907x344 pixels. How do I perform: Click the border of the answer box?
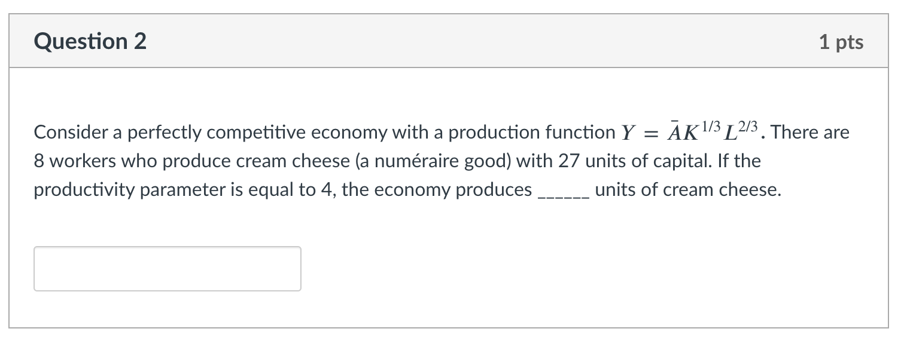168,246
